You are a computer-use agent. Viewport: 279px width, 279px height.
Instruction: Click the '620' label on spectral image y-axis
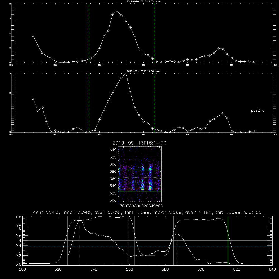click(x=113, y=157)
